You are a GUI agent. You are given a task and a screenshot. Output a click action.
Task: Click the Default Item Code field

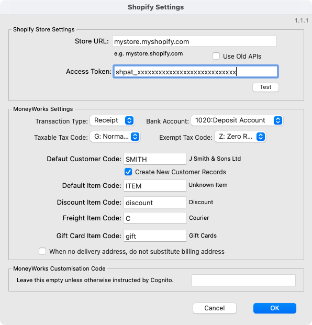pos(155,185)
